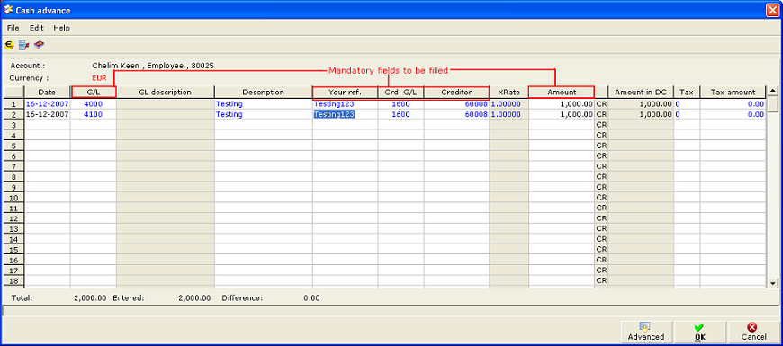The width and height of the screenshot is (783, 346).
Task: Open the File menu
Action: (x=13, y=28)
